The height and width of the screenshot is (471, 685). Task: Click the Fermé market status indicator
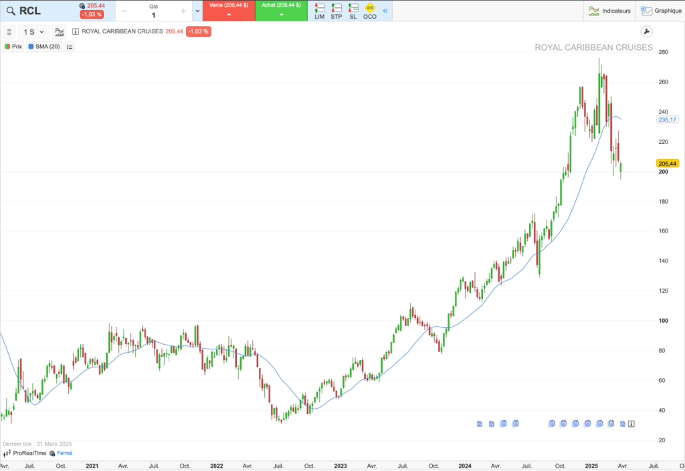[61, 453]
